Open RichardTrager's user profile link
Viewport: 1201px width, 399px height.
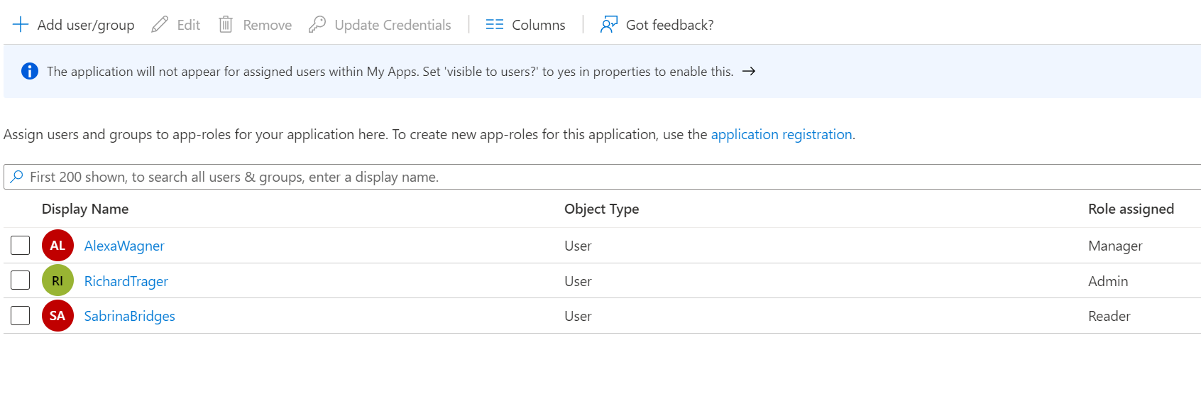point(126,281)
